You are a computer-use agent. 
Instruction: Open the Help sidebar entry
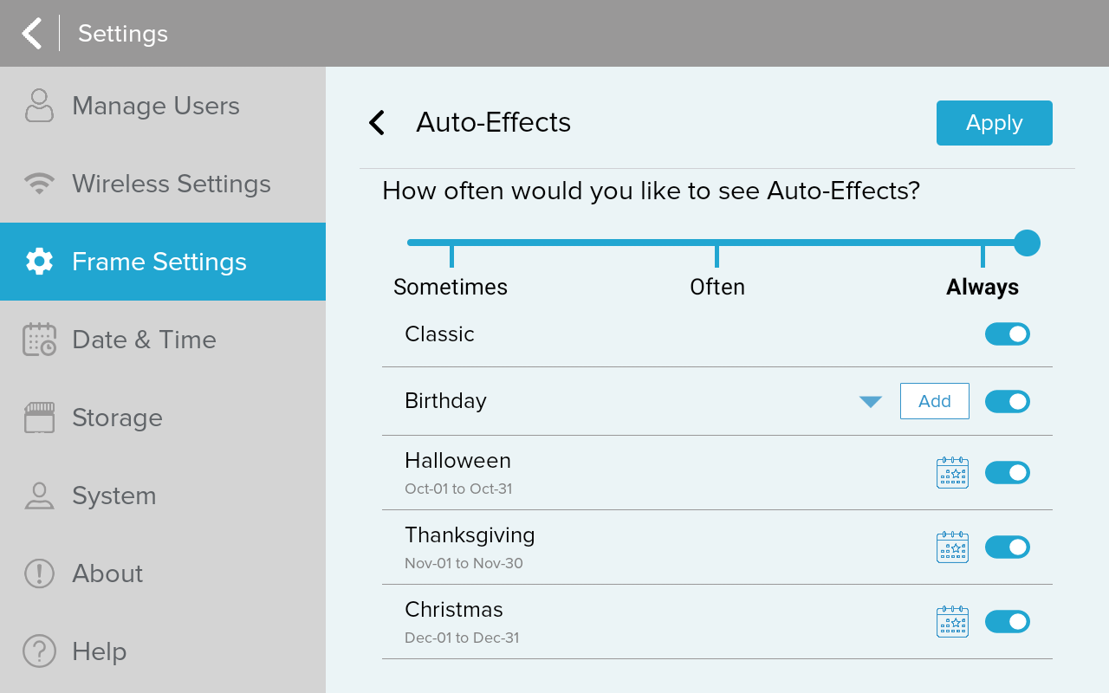point(99,651)
